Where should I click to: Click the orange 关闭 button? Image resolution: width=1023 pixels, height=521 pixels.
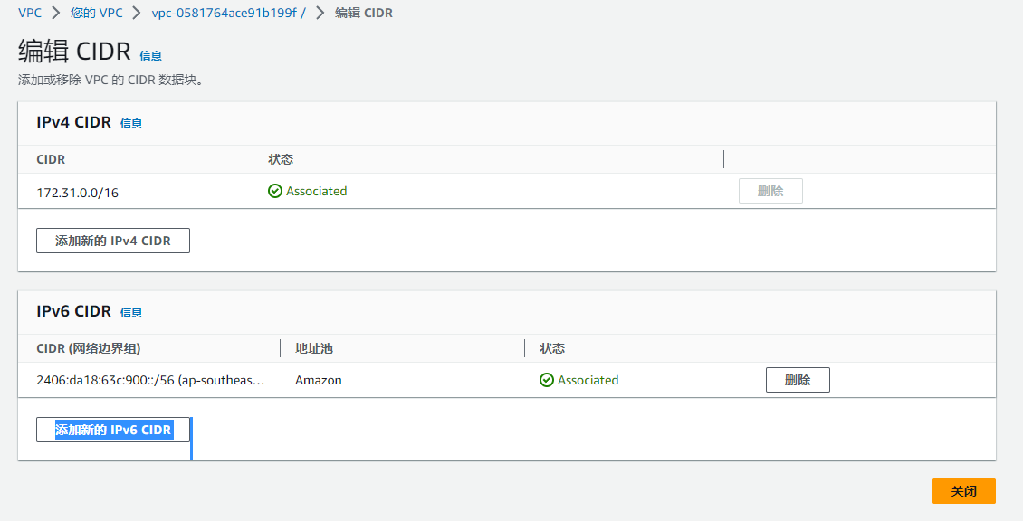click(x=963, y=491)
